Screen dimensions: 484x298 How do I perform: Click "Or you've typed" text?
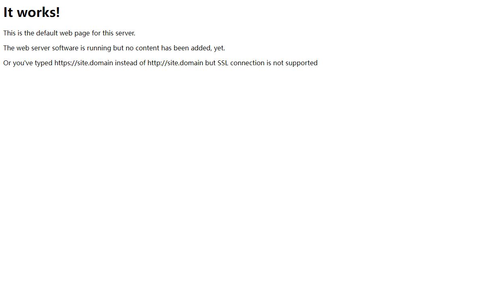tap(28, 63)
